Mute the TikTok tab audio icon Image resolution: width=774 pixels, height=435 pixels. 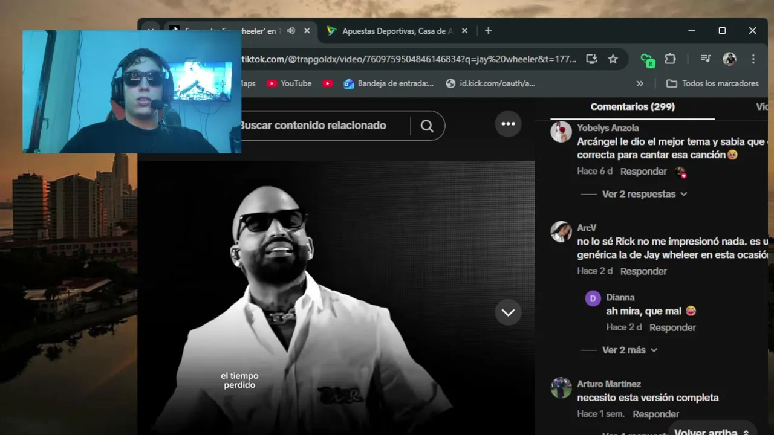coord(291,31)
